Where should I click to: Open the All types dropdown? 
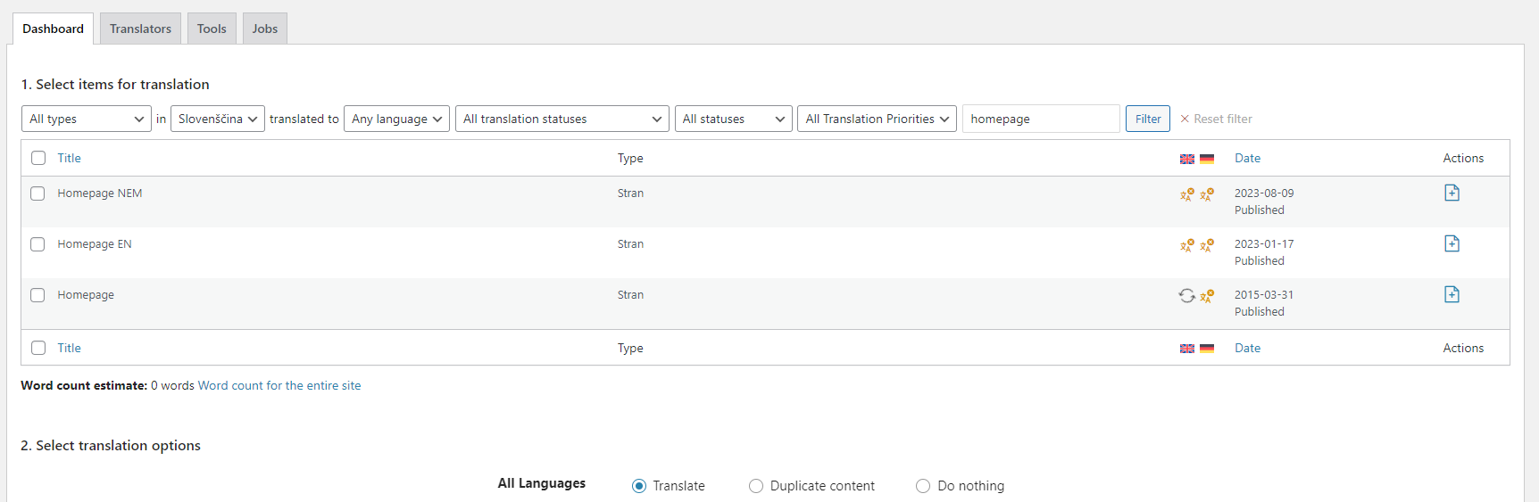pyautogui.click(x=86, y=119)
